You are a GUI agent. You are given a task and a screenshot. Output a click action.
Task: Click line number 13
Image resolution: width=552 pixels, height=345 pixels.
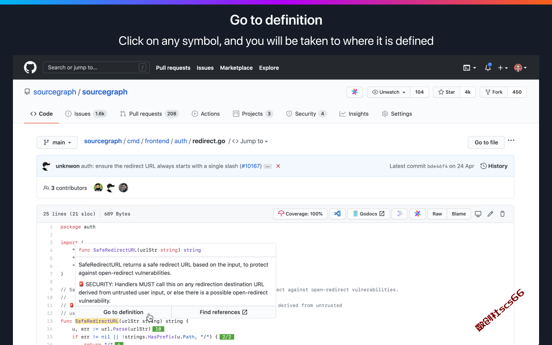pyautogui.click(x=50, y=321)
